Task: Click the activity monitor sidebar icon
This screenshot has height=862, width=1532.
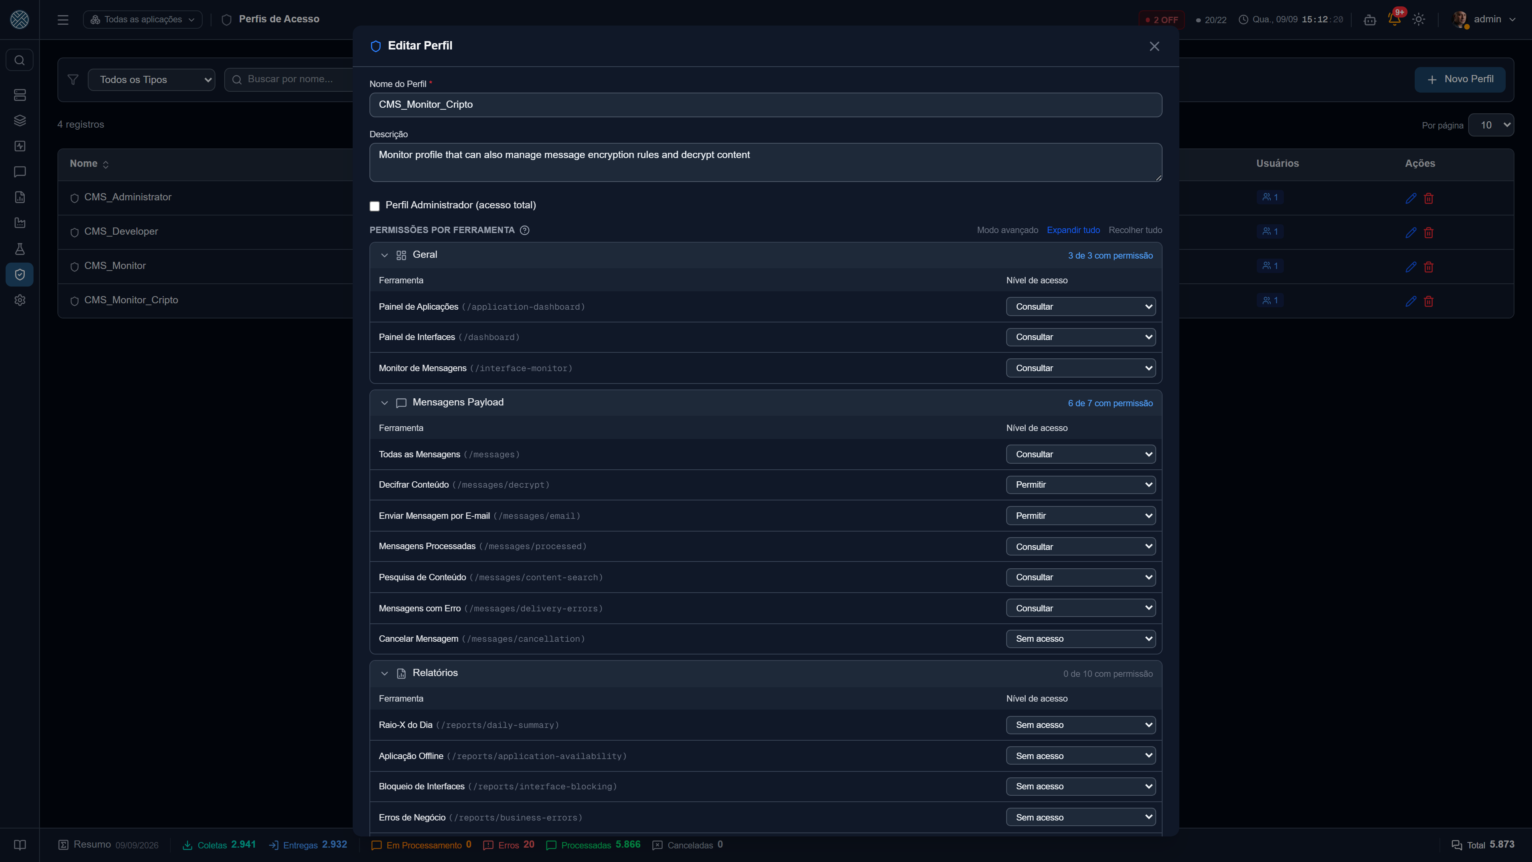Action: click(20, 146)
